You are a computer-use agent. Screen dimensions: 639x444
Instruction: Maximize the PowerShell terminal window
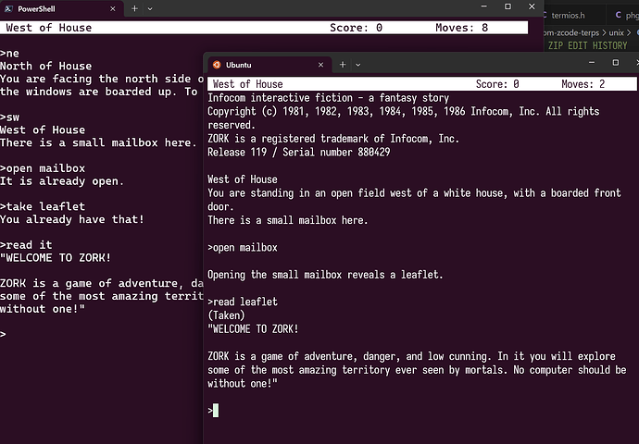(507, 6)
